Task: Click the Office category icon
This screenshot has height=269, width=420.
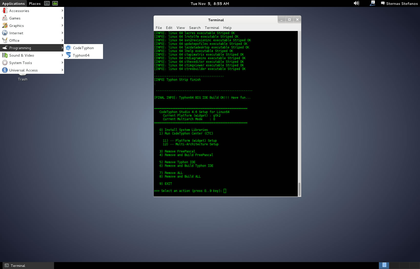Action: [x=5, y=40]
